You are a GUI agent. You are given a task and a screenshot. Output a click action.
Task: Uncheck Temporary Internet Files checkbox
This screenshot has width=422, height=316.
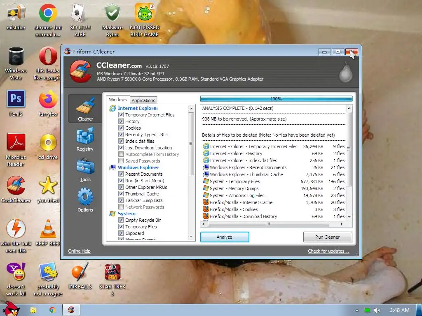point(121,115)
